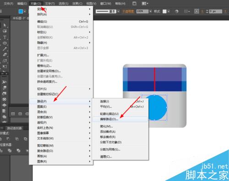Switch to the 路径查找器 panel tab
The height and width of the screenshot is (181, 229).
pos(15,128)
